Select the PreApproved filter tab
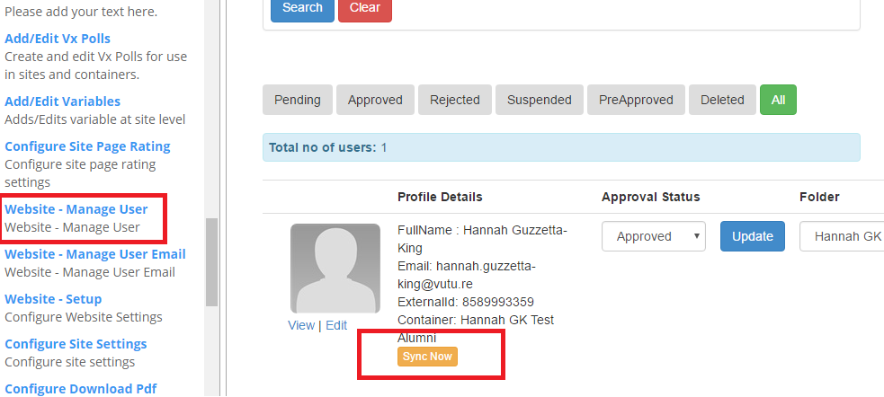884x397 pixels. click(636, 100)
